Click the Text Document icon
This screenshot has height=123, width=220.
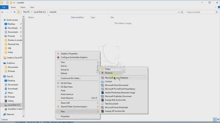[x=102, y=104]
